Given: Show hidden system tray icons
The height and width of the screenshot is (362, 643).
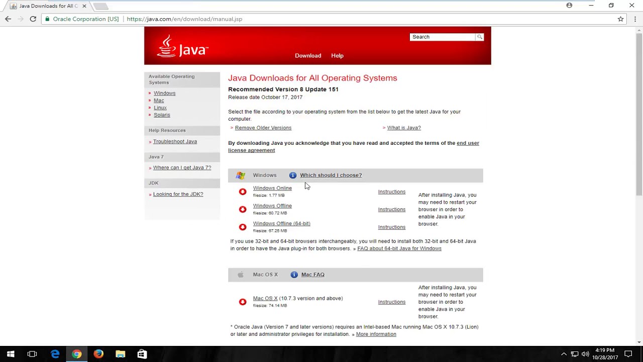Looking at the screenshot, I should tap(564, 354).
